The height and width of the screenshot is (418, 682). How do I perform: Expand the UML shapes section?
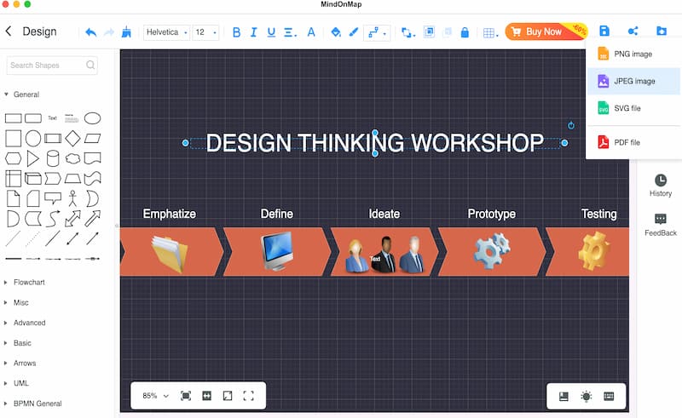(x=16, y=383)
